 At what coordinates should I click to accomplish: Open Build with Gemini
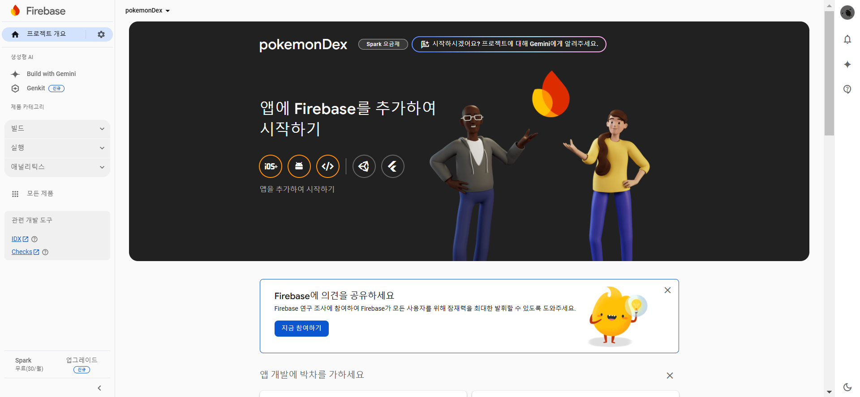tap(51, 74)
